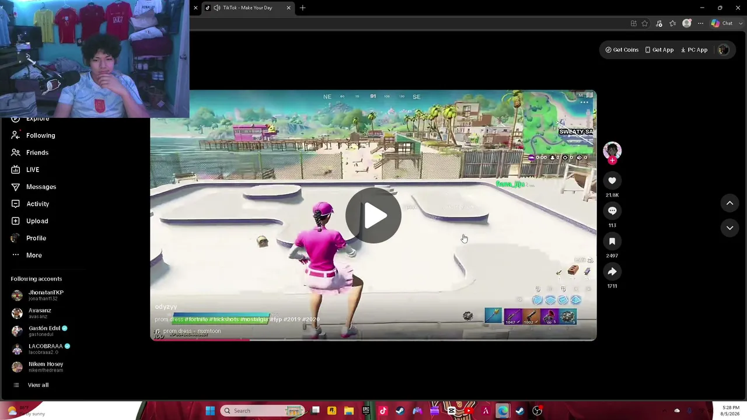The image size is (747, 420).
Task: Go to the next video with down chevron
Action: 729,228
